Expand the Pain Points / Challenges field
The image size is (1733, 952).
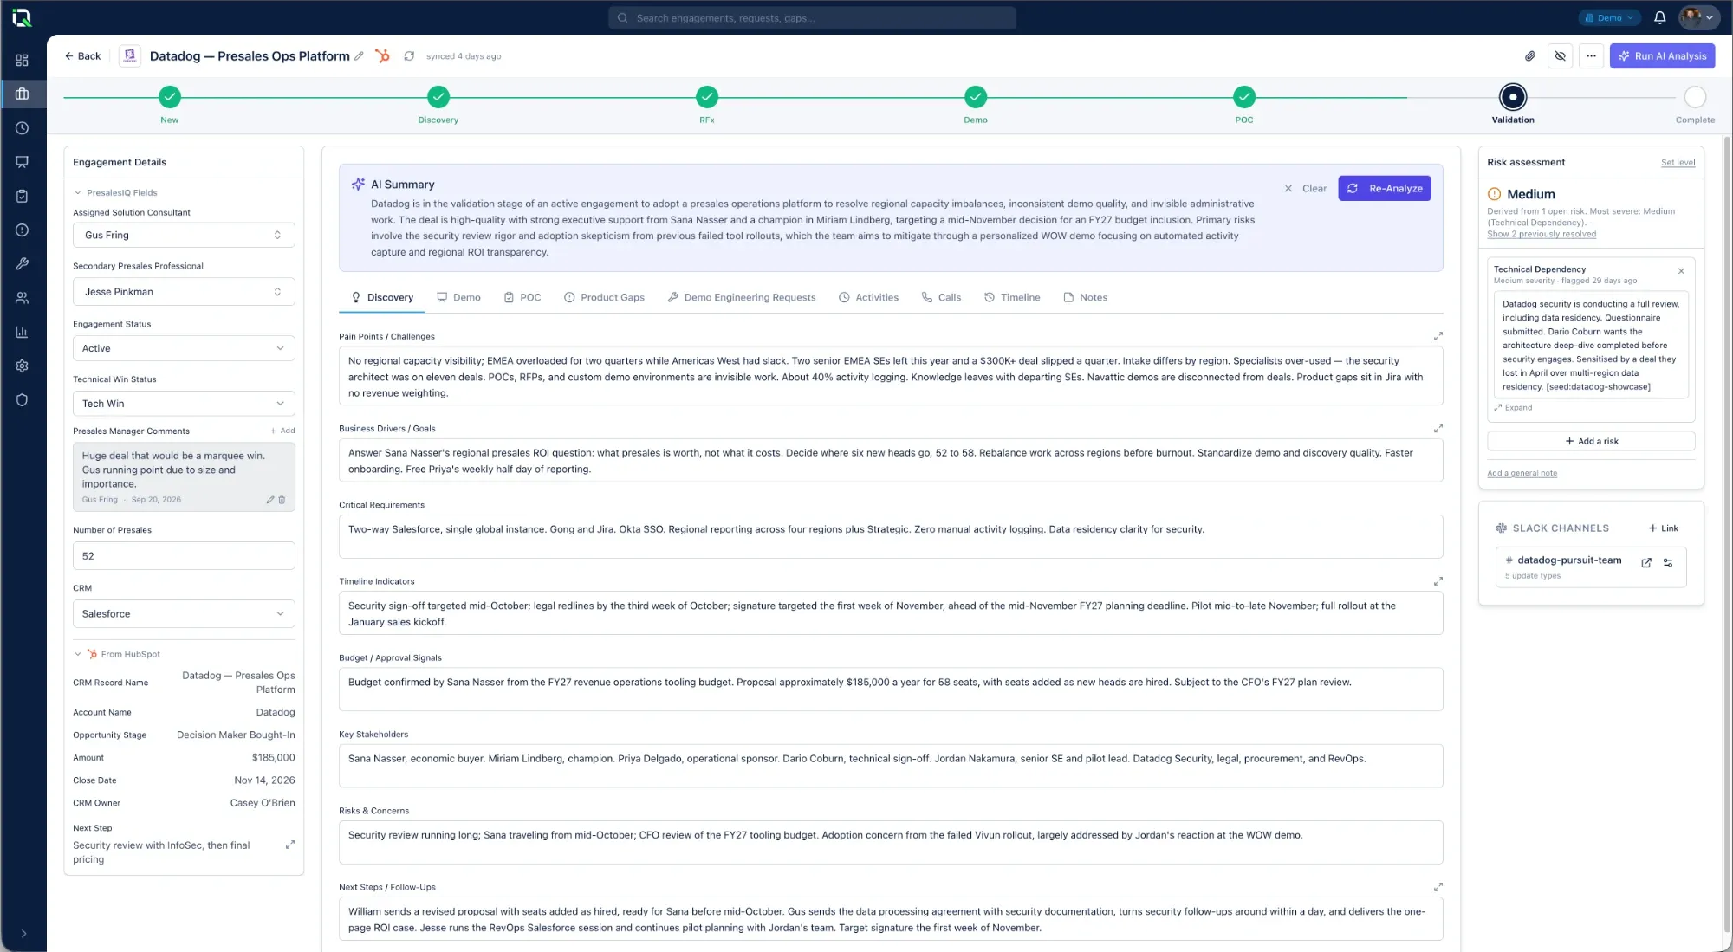(1438, 336)
